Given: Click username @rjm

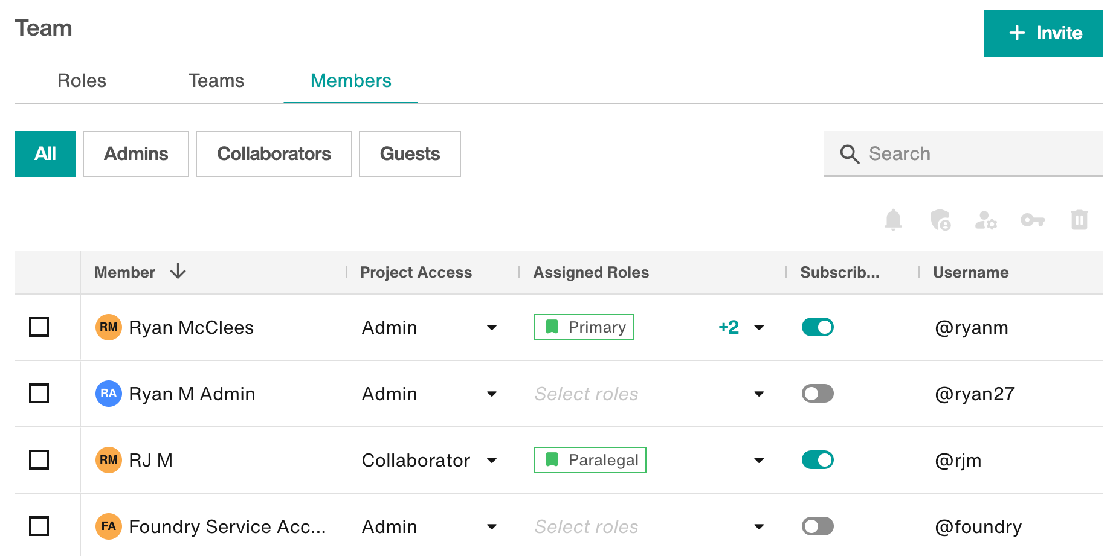Looking at the screenshot, I should [x=958, y=461].
